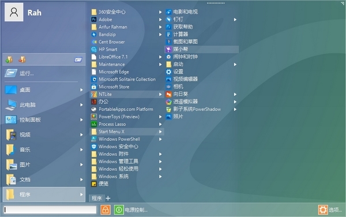Click add-program icon with green plus

9,59
